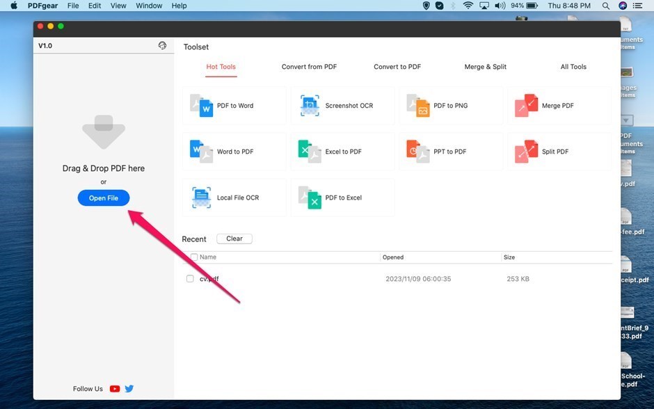This screenshot has width=654, height=409.
Task: Open the Merge PDF tool
Action: tap(559, 106)
